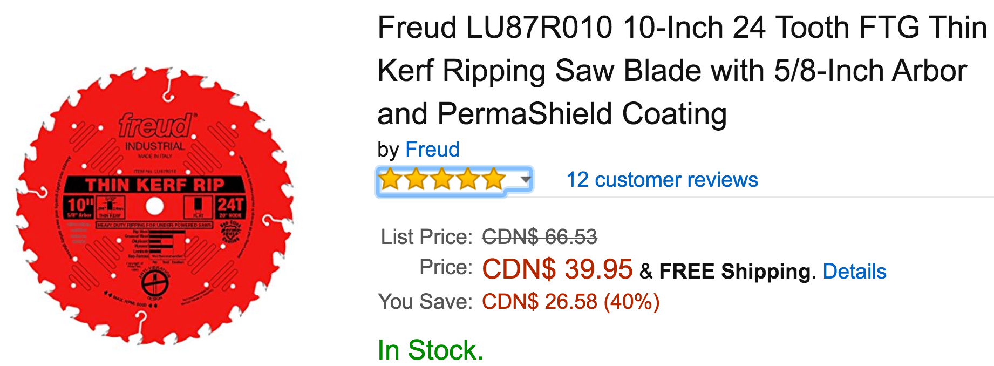
Task: Click the fourth gold star in the rating
Action: point(467,179)
